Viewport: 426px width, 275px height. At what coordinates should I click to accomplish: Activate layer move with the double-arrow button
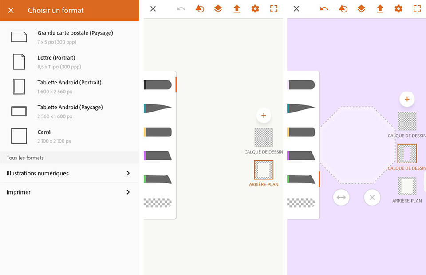pos(341,197)
